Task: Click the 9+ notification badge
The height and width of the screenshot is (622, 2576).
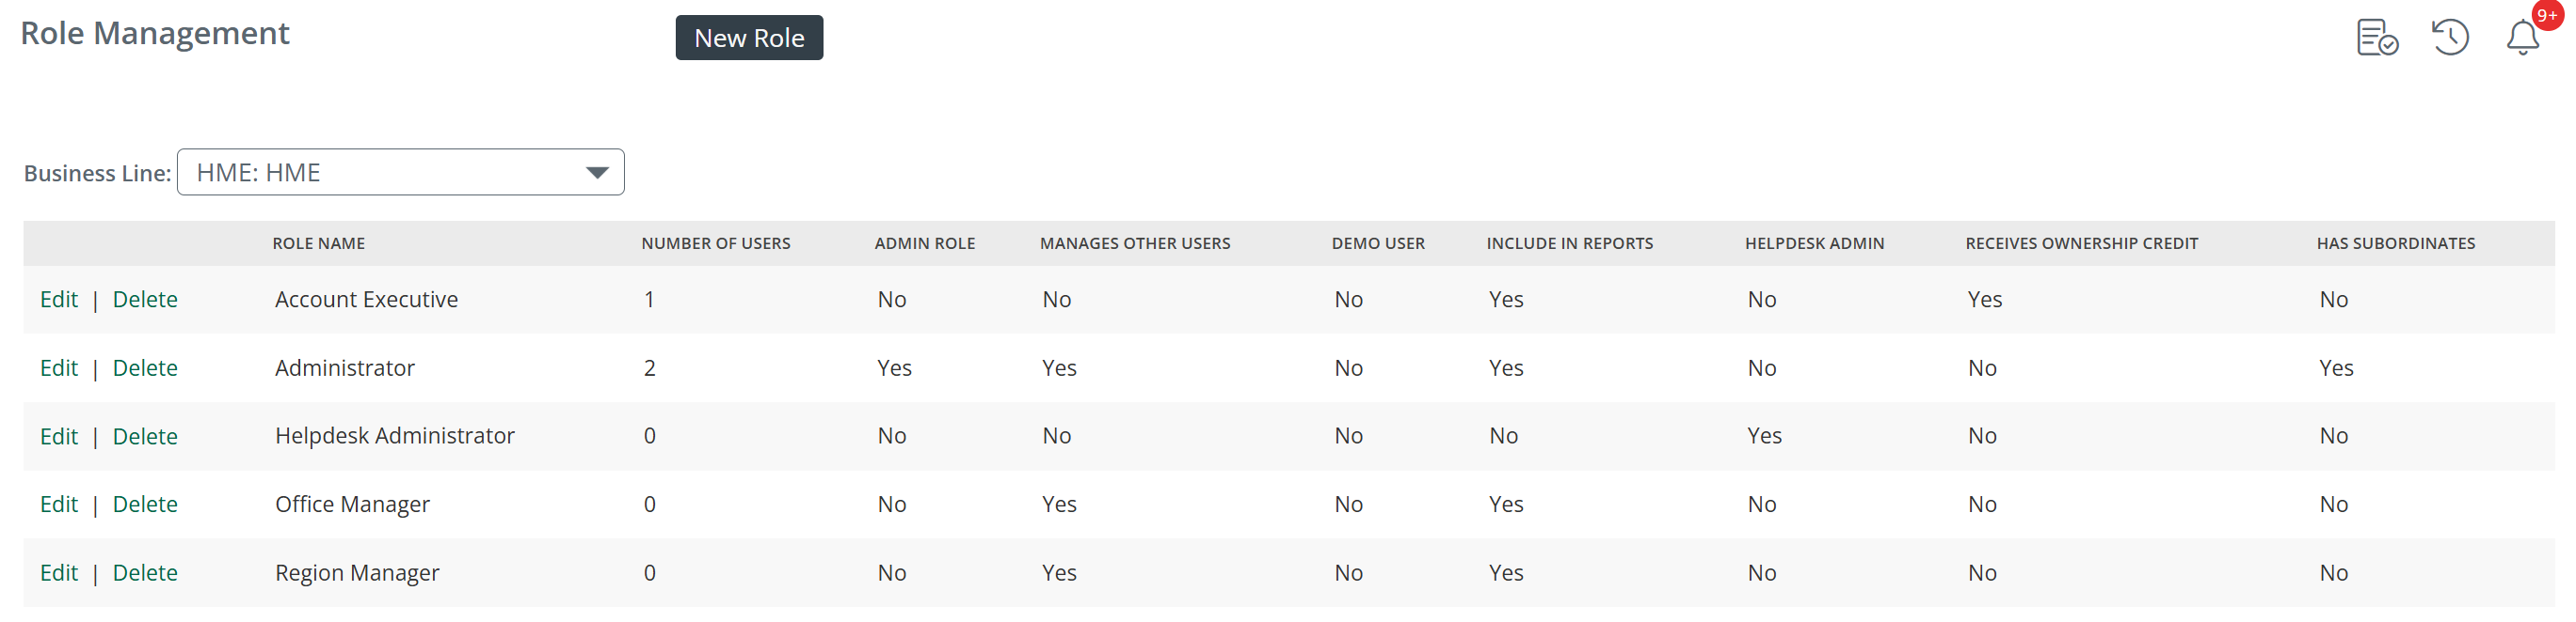Action: click(x=2547, y=15)
